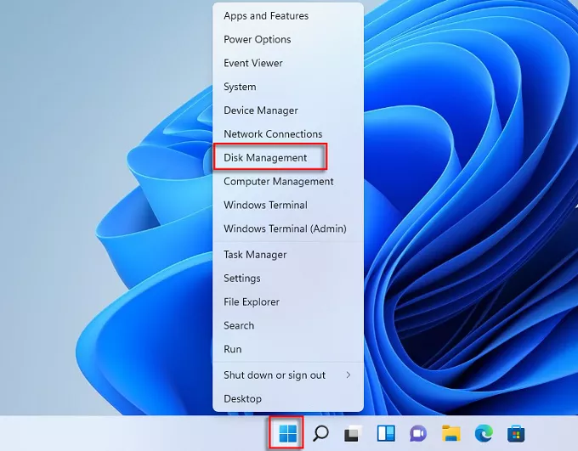Select Run from the context menu
The height and width of the screenshot is (451, 578).
(233, 349)
